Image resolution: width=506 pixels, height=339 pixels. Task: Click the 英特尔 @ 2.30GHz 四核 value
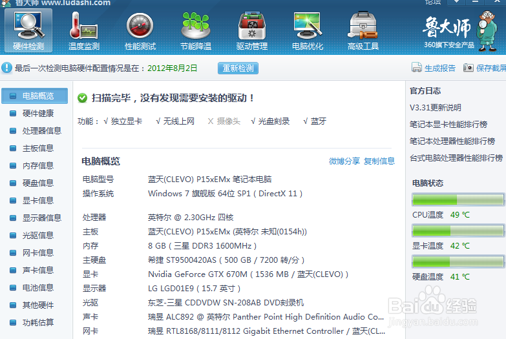point(191,218)
